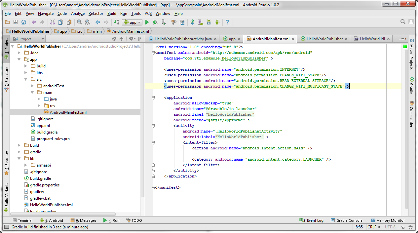This screenshot has width=418, height=233.
Task: Open the Terminal tool window
Action: point(22,220)
